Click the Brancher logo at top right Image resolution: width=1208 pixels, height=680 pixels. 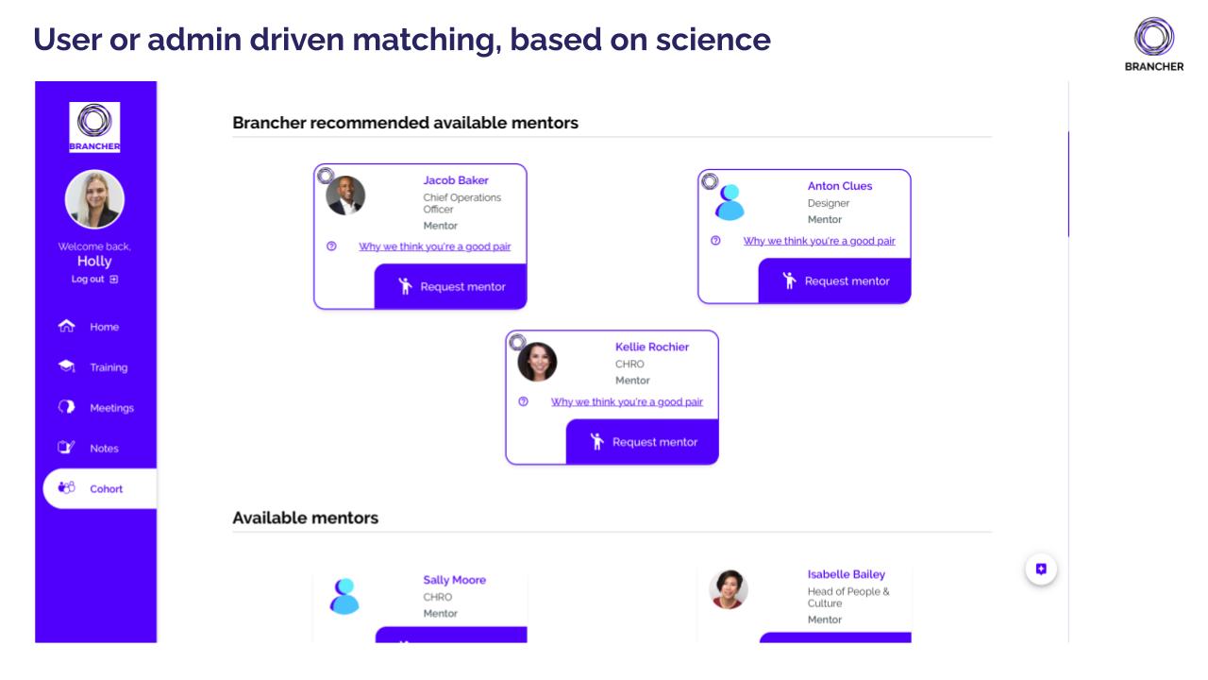click(1153, 42)
